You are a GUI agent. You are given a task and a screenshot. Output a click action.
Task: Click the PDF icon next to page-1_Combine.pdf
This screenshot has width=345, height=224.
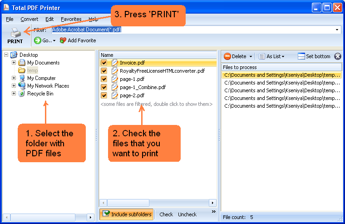point(114,87)
